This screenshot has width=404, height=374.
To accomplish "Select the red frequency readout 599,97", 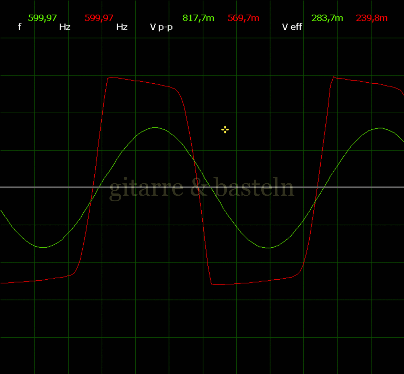I will click(99, 18).
